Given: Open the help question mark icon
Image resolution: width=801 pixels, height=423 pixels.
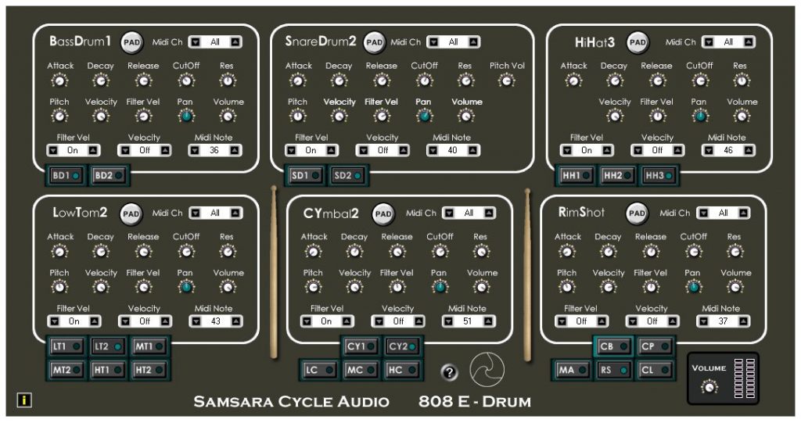Looking at the screenshot, I should tap(450, 372).
